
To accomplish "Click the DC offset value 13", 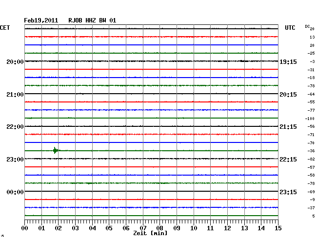I will [312, 37].
